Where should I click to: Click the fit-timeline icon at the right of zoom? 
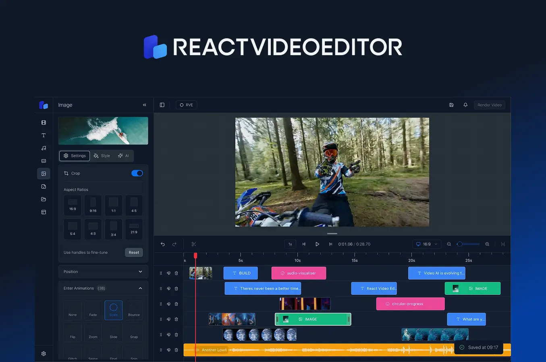point(503,244)
